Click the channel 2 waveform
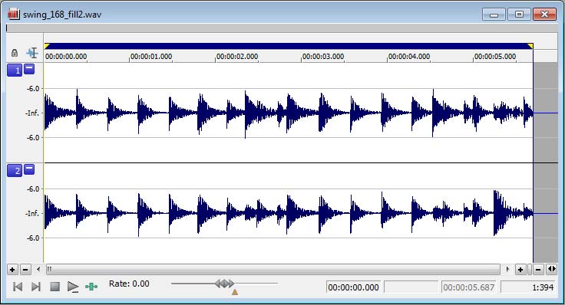The width and height of the screenshot is (565, 305). (x=289, y=213)
